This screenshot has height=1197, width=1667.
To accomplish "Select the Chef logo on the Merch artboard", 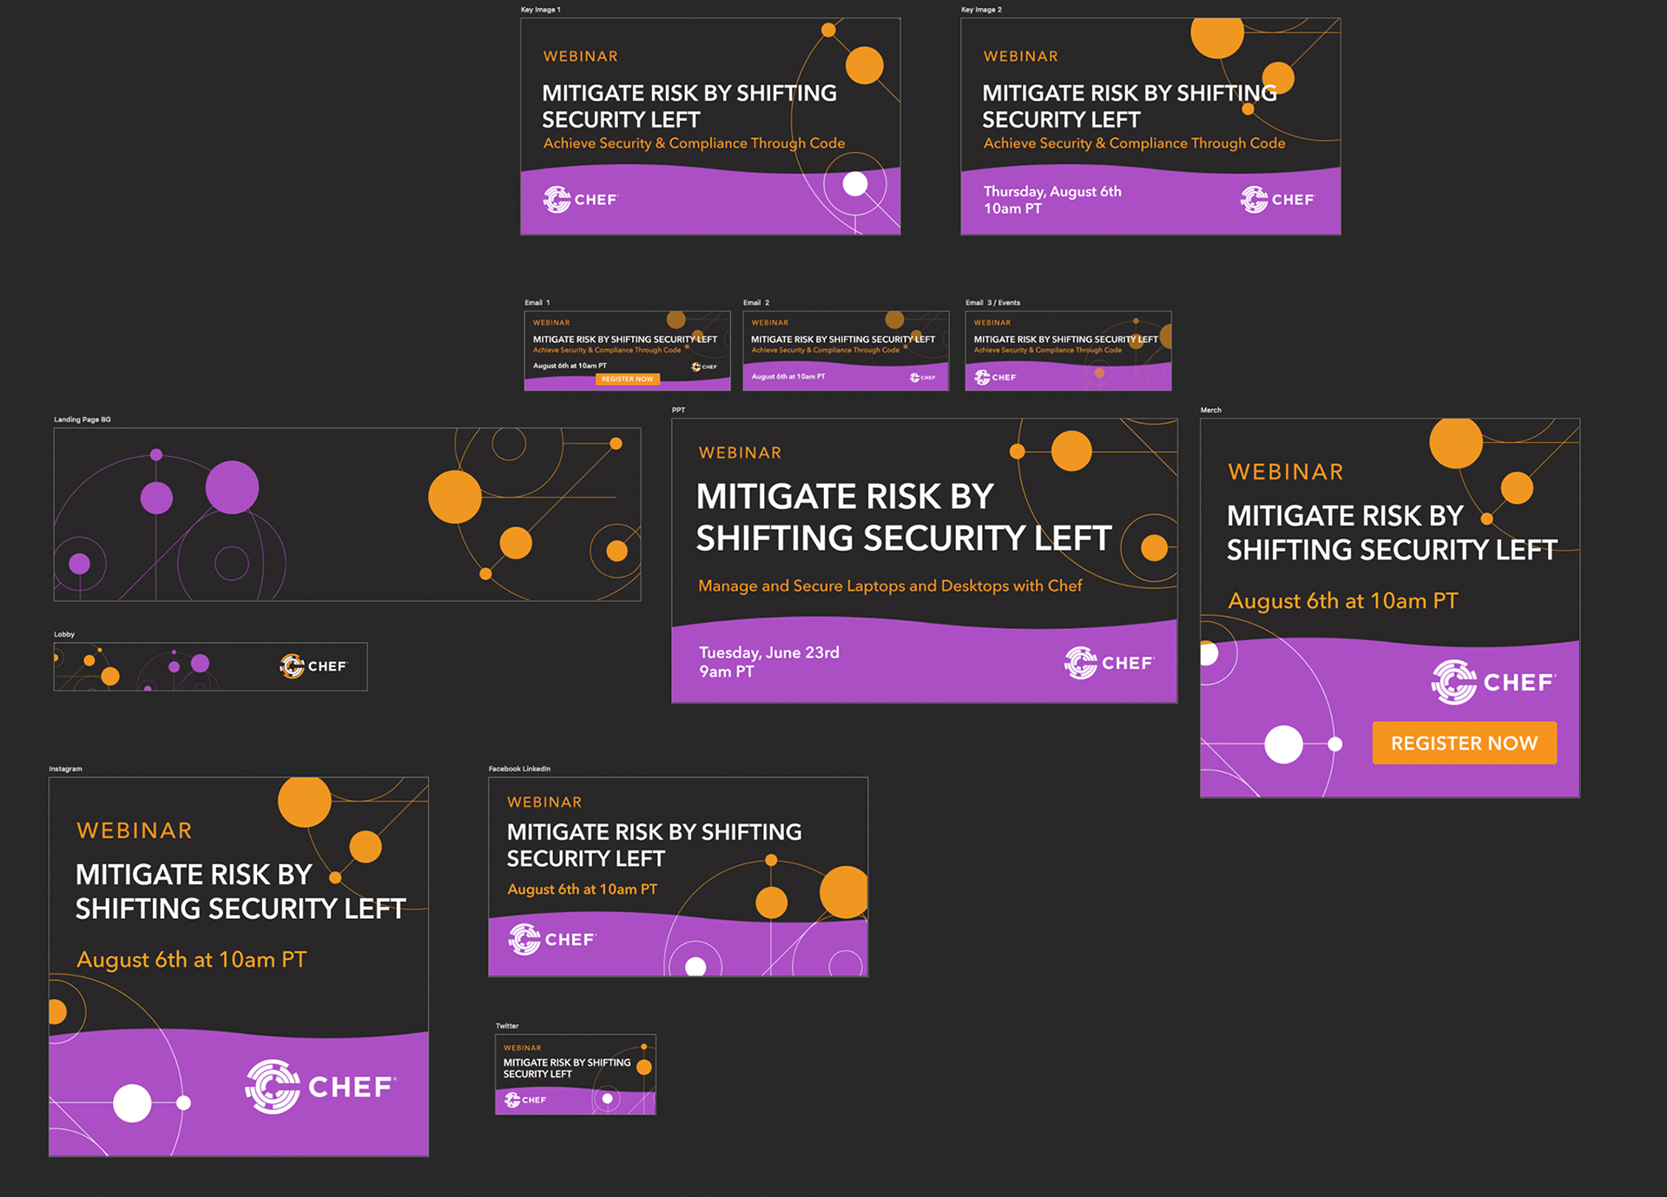I will 1493,682.
